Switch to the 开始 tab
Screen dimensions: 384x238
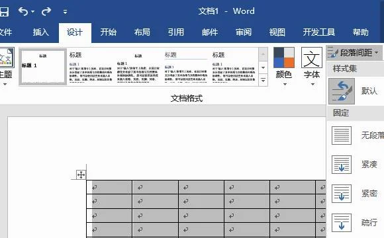click(109, 32)
